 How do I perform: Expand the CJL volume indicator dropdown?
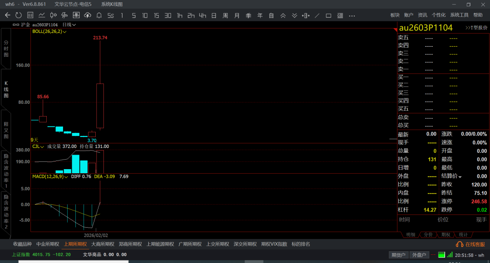42,146
